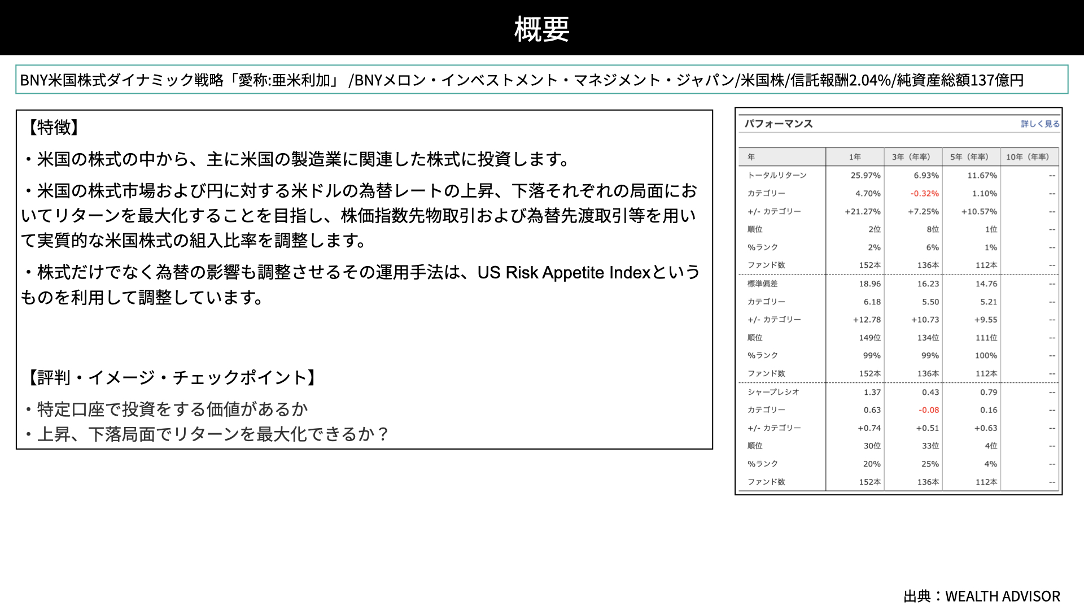The height and width of the screenshot is (610, 1084).
Task: Select total return value 11.67%
Action: tap(982, 175)
